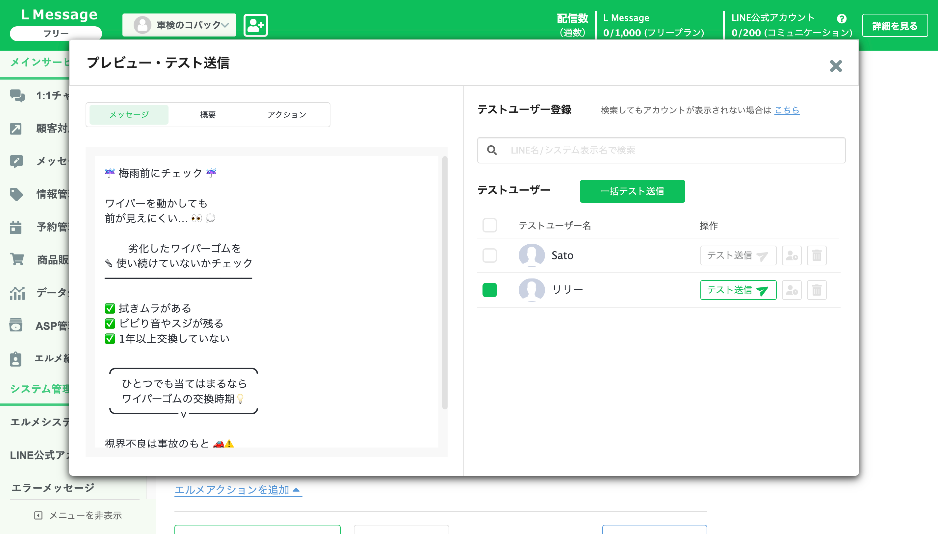Image resolution: width=938 pixels, height=534 pixels.
Task: Click the フリー plan badge
Action: point(56,34)
